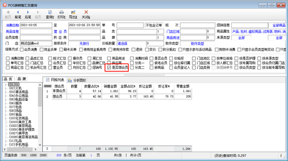The image size is (288, 161).
Task: Go to the next record (后笔) toolbar icon
Action: coord(28,12)
